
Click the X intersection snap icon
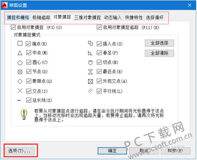point(20,91)
